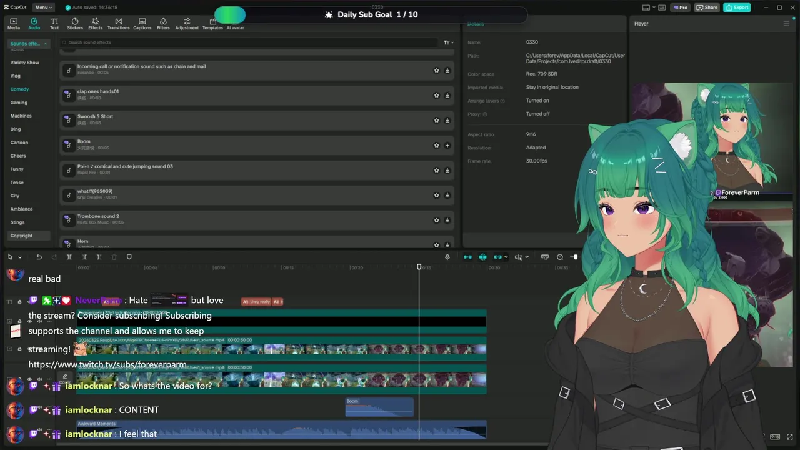Open the sound filter dropdown
The width and height of the screenshot is (800, 450).
(x=448, y=42)
